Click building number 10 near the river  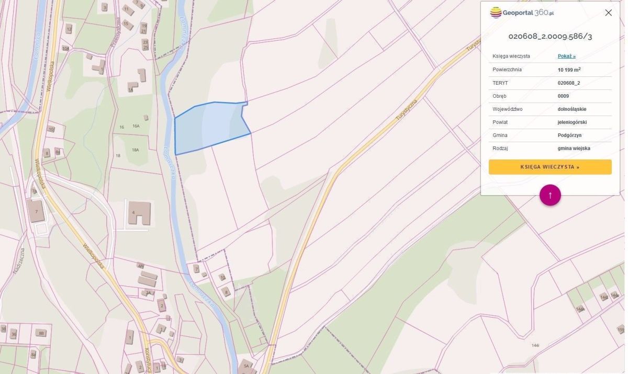223,277
